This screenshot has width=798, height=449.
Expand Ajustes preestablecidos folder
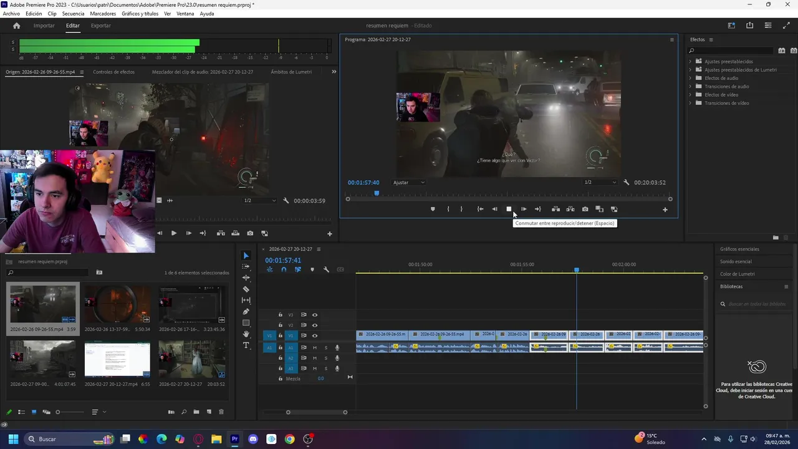tap(690, 62)
